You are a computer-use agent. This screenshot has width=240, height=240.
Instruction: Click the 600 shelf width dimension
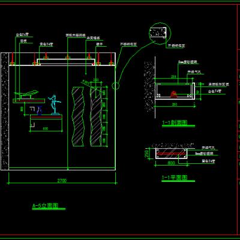tap(46, 128)
